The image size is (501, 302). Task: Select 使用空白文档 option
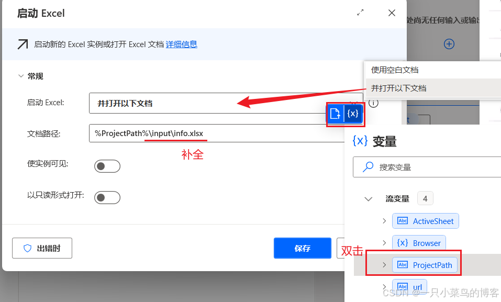[433, 70]
